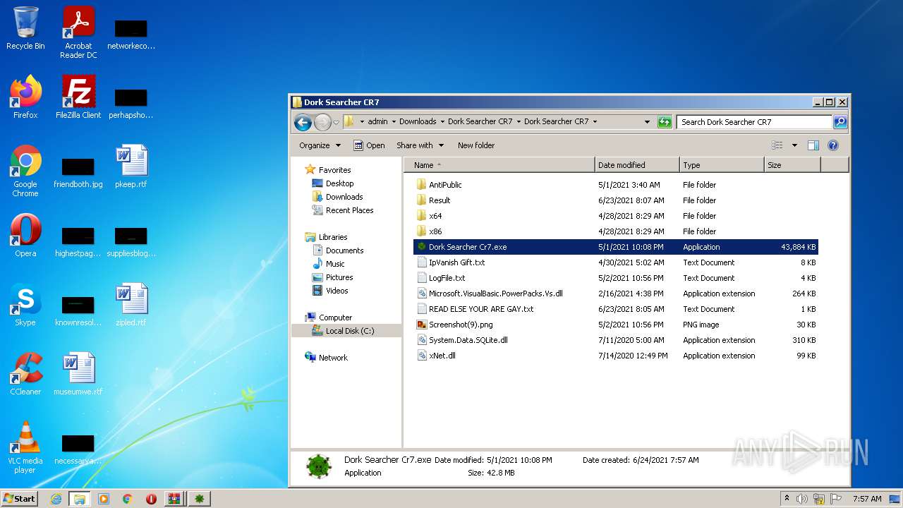Select Documents library
903x508 pixels.
click(344, 250)
